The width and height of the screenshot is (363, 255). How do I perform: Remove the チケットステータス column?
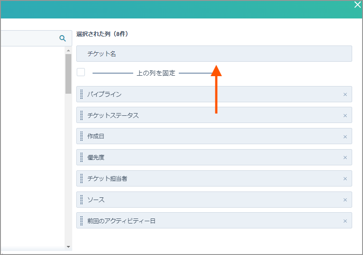(x=345, y=115)
